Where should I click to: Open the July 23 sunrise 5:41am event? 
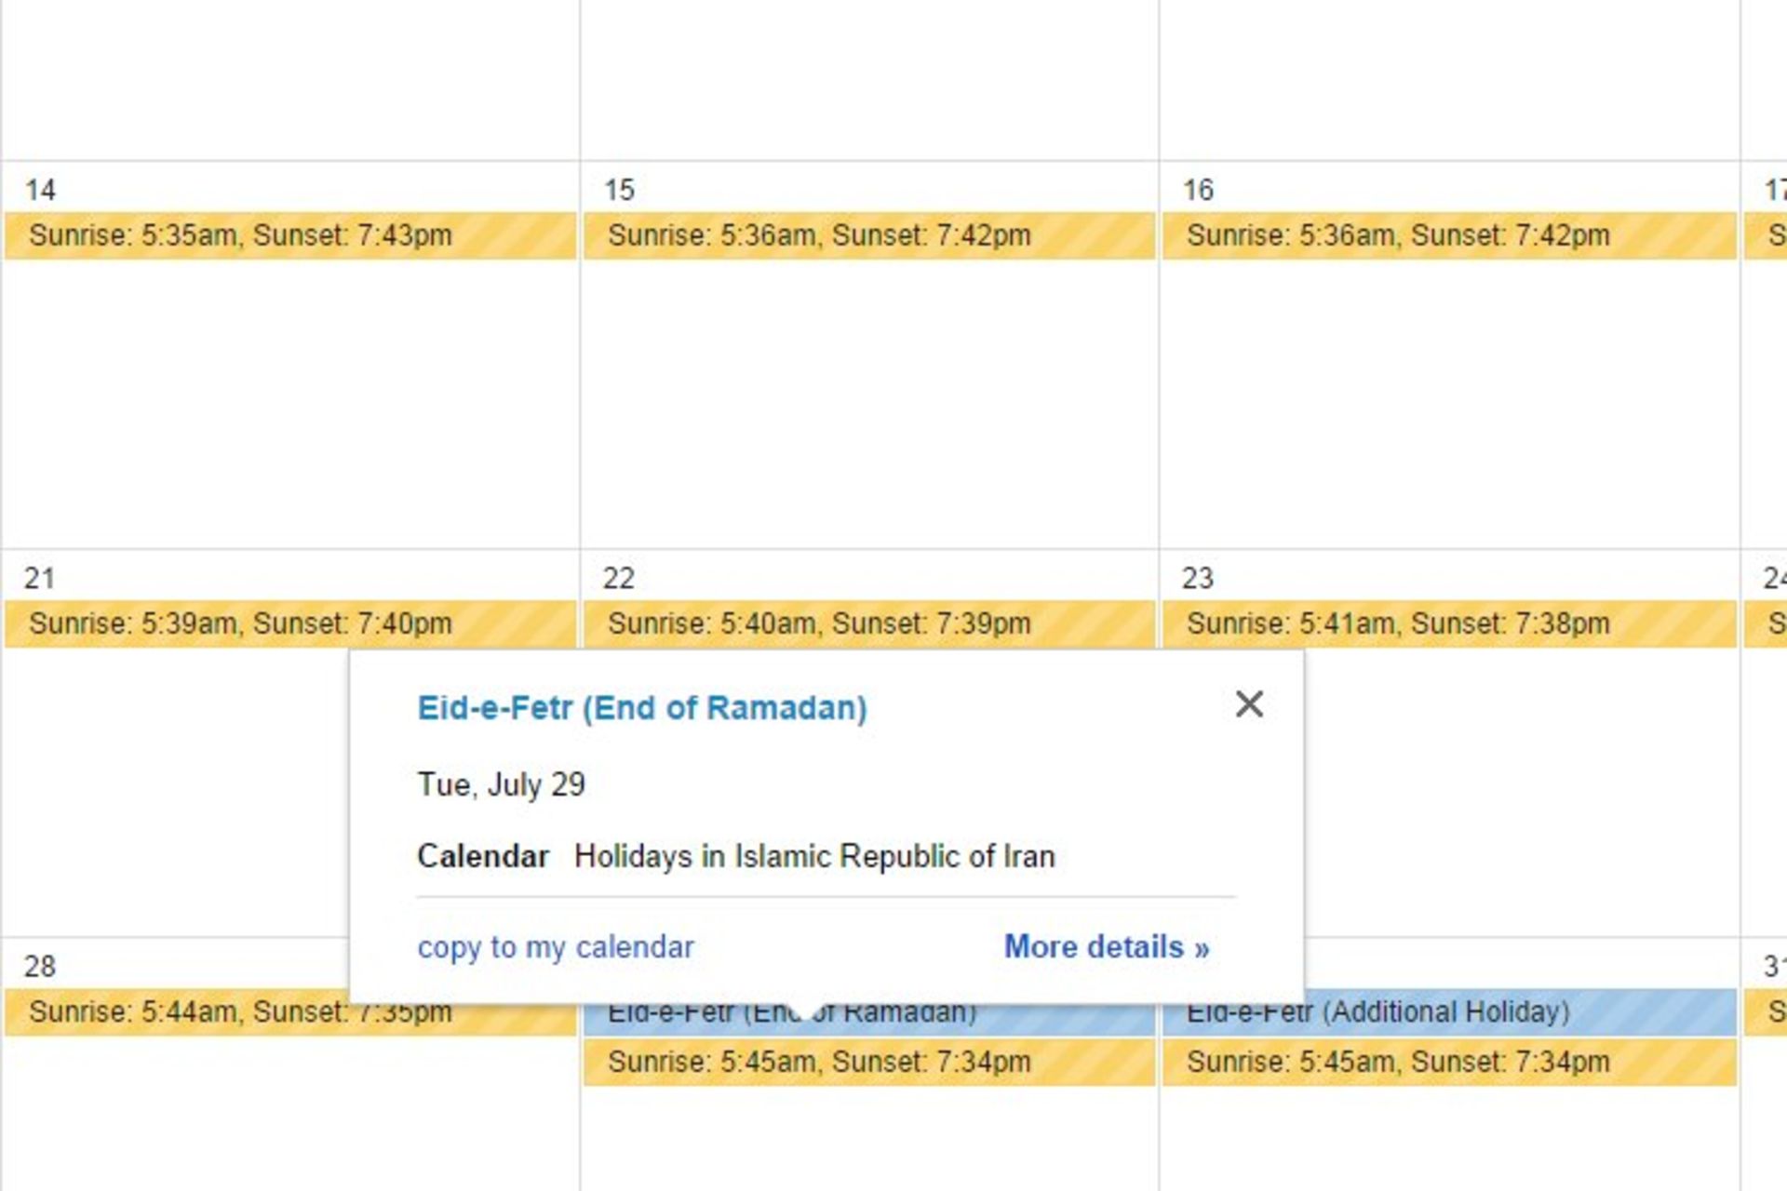1448,623
